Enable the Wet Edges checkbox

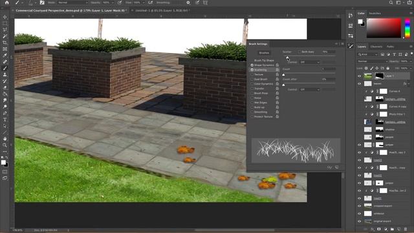(252, 102)
